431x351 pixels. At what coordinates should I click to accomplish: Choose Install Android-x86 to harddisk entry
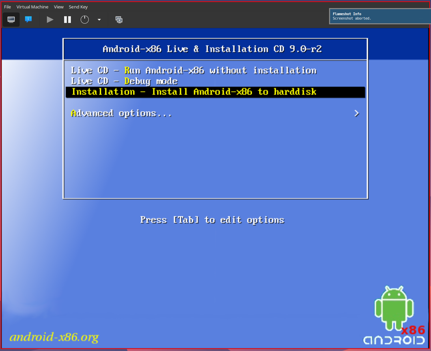[x=194, y=92]
